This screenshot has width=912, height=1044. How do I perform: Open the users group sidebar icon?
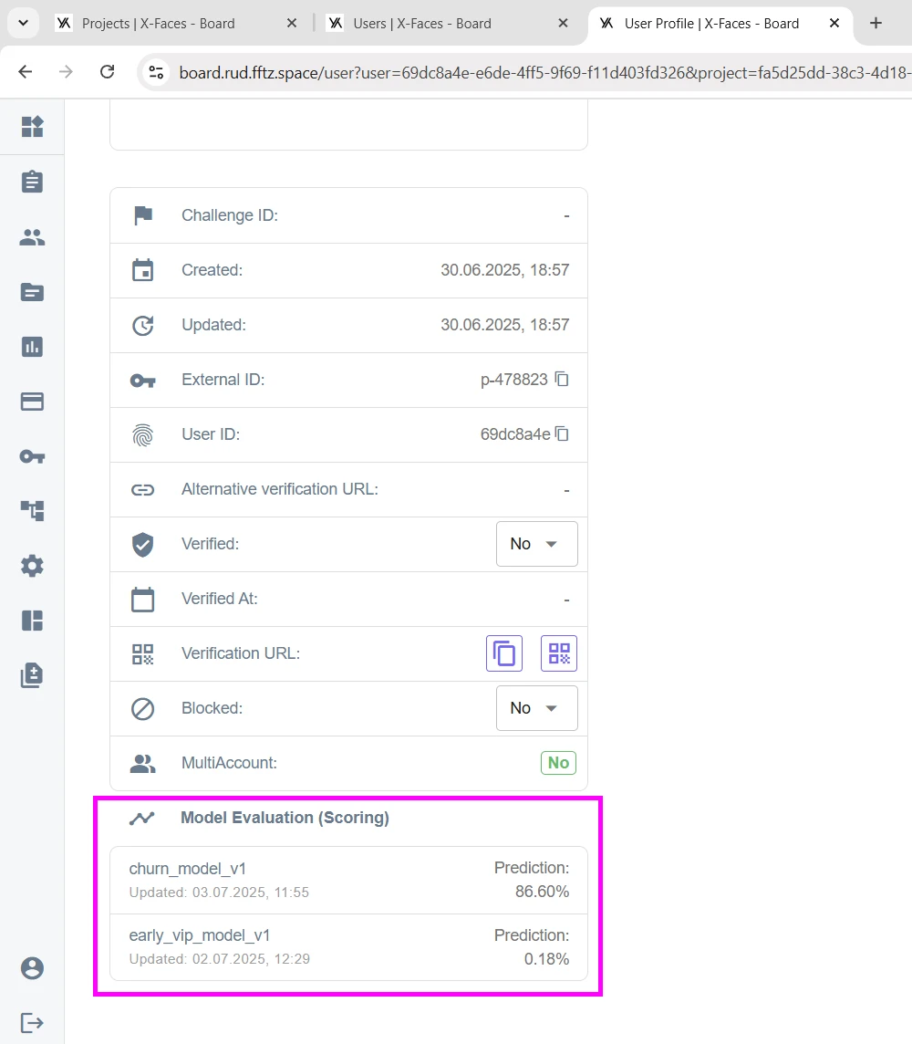coord(32,237)
